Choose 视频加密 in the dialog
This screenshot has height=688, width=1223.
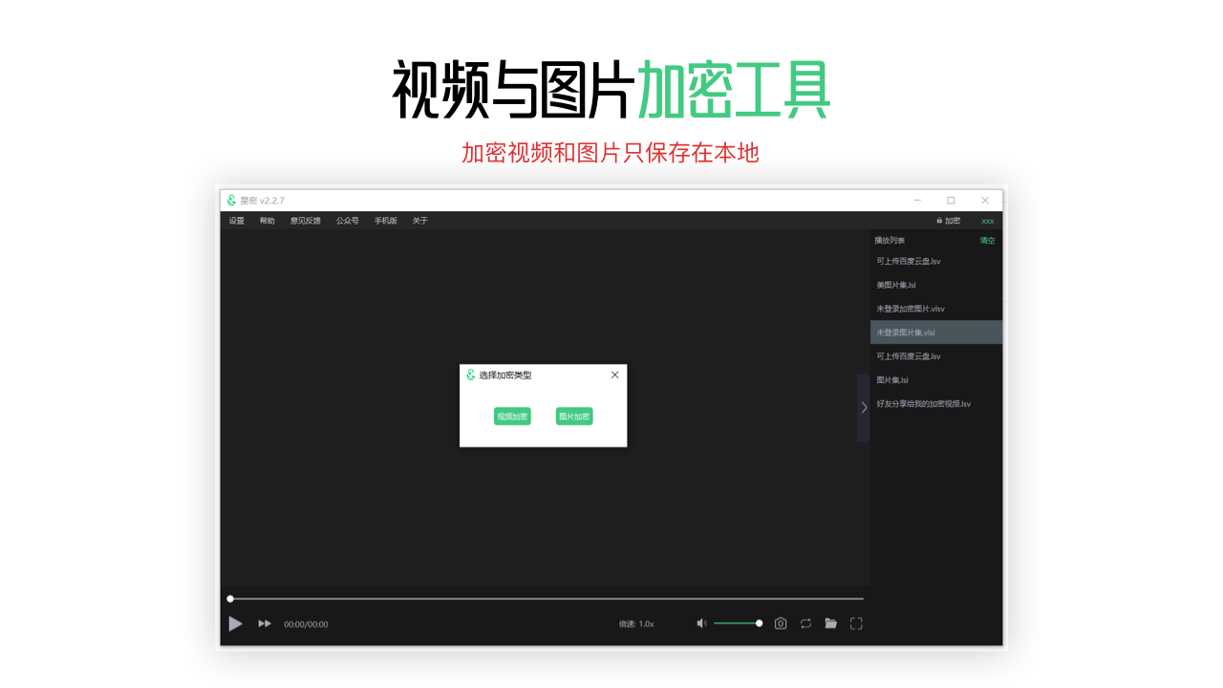[512, 417]
